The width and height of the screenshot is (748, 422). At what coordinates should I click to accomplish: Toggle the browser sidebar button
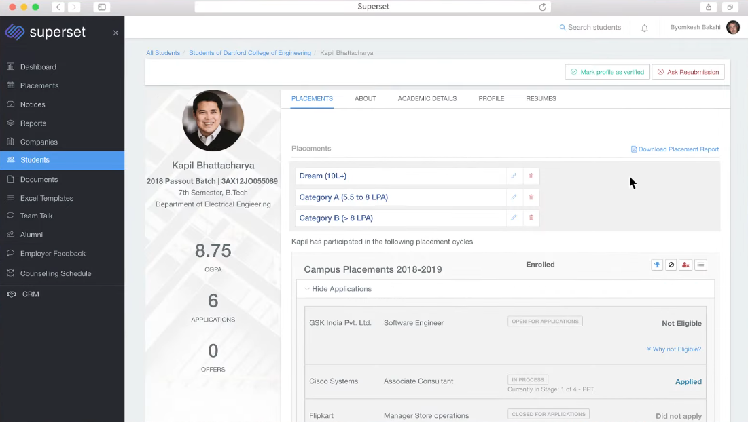point(102,7)
